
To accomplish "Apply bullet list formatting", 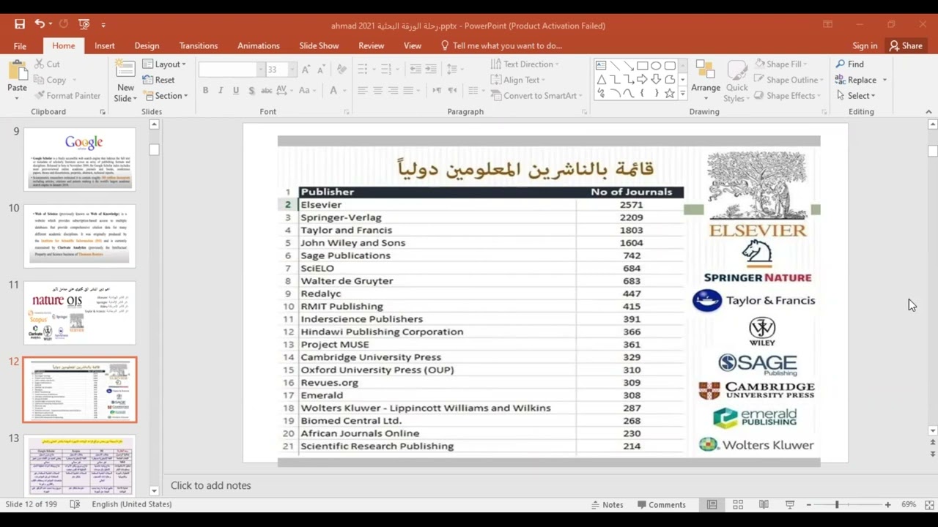I will click(x=363, y=70).
